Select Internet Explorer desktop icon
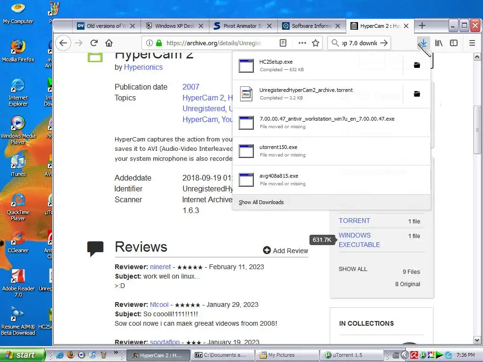The image size is (483, 362). pos(18,92)
